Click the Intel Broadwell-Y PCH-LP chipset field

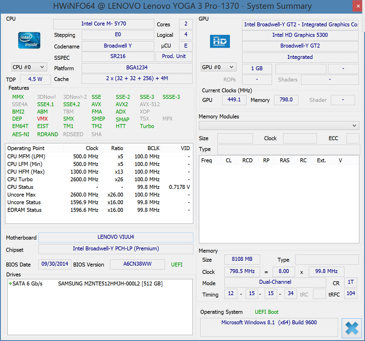[x=116, y=249]
